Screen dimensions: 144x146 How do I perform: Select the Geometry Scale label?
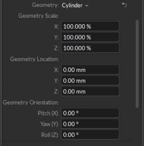coord(39,16)
